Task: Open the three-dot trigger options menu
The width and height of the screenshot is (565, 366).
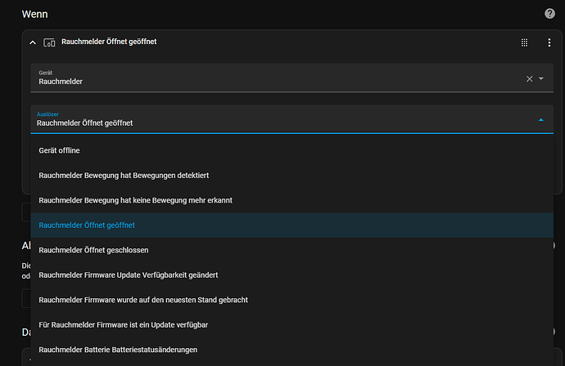Action: 549,42
